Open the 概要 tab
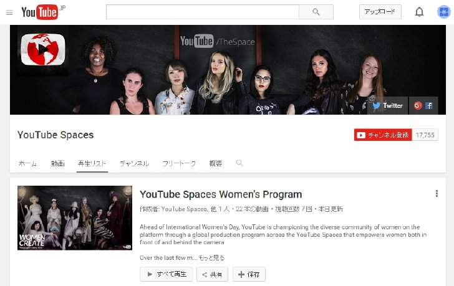 216,163
